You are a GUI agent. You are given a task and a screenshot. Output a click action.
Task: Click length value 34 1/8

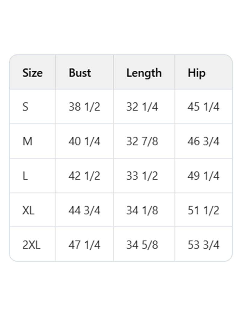(142, 210)
